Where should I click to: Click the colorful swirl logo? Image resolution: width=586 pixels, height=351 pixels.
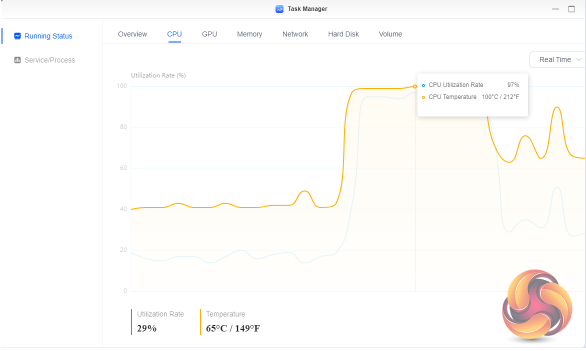(537, 305)
